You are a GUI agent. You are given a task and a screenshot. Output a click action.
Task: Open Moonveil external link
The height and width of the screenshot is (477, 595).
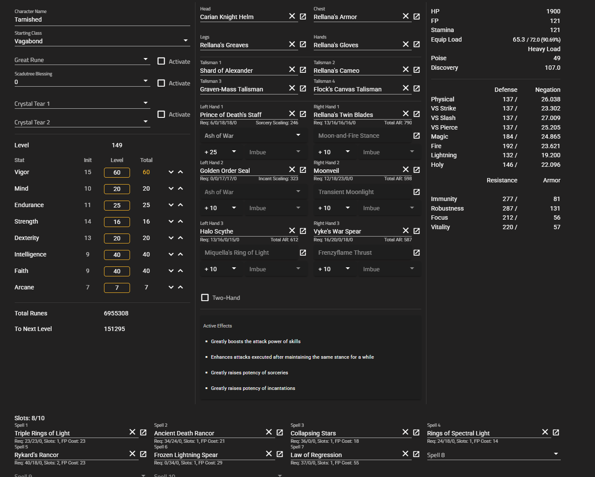pyautogui.click(x=416, y=170)
